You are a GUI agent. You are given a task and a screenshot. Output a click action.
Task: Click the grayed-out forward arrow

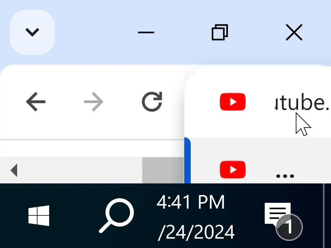(x=93, y=102)
